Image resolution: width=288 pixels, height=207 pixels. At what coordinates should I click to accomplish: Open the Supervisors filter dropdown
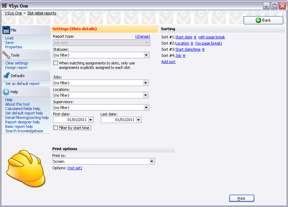[x=146, y=108]
